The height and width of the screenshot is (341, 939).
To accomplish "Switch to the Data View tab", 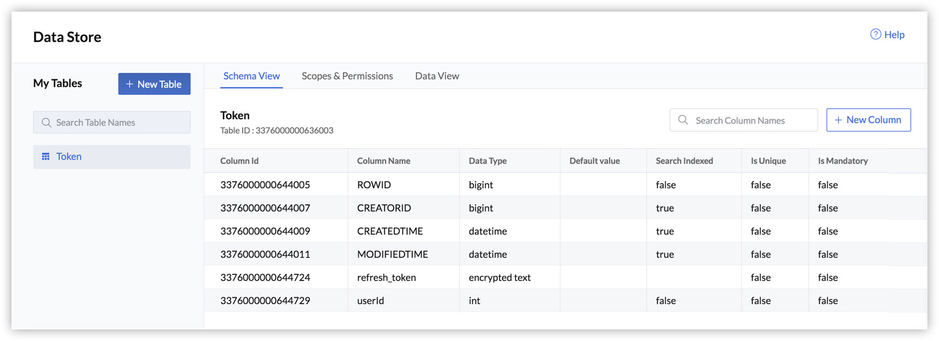I will pos(437,76).
